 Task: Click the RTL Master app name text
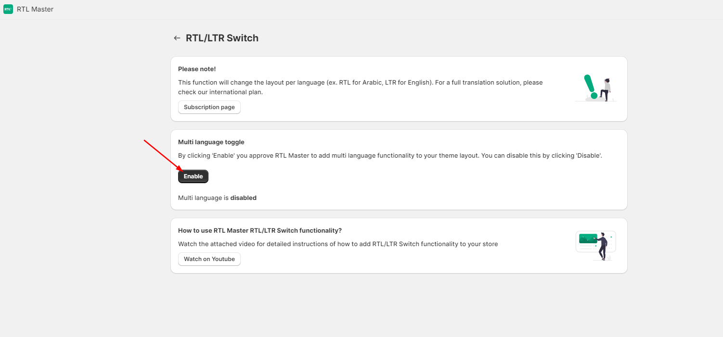[x=35, y=9]
